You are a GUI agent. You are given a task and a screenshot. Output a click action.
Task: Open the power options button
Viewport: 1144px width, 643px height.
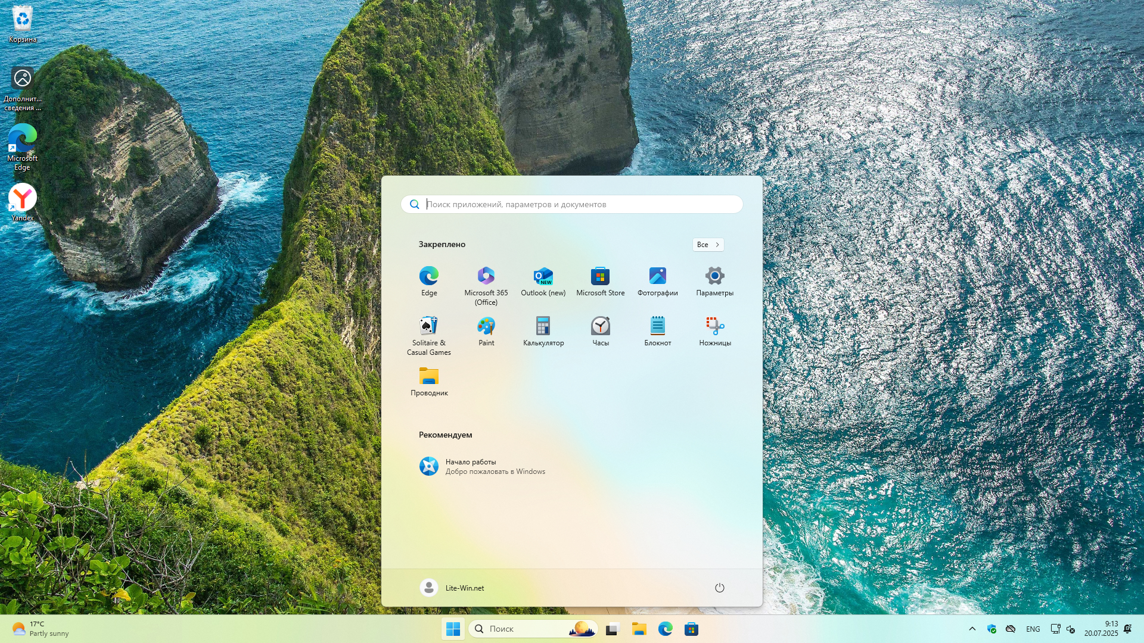[719, 588]
